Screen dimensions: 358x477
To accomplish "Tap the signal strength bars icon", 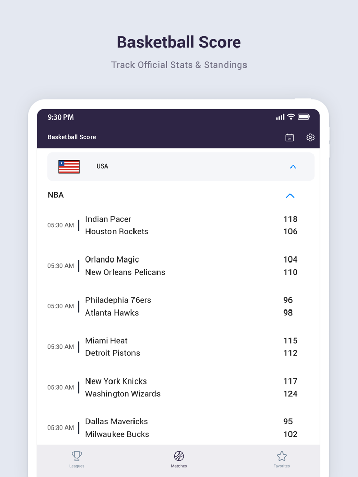I will pyautogui.click(x=280, y=116).
